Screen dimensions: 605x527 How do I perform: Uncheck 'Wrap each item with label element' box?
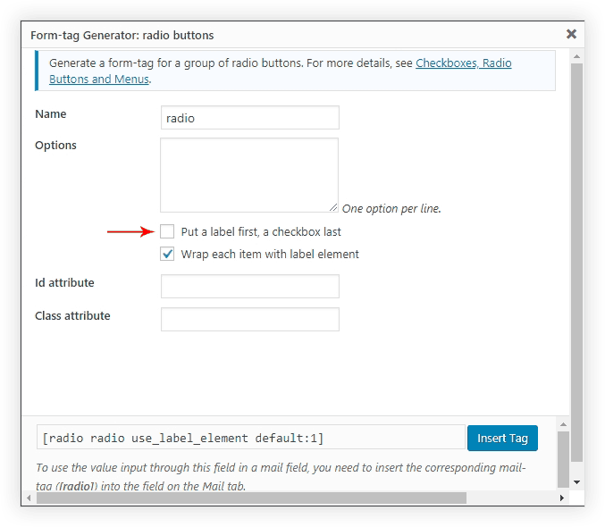pyautogui.click(x=167, y=254)
